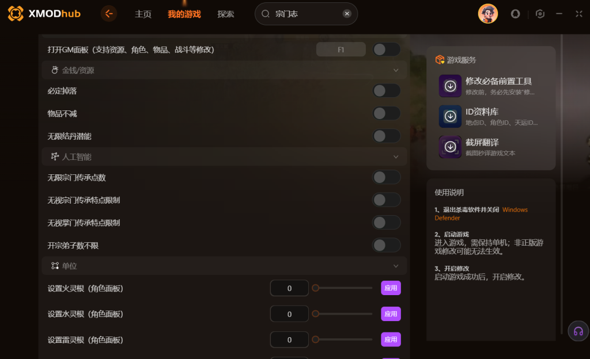Click the orange back arrow button
Image resolution: width=590 pixels, height=359 pixels.
point(109,14)
